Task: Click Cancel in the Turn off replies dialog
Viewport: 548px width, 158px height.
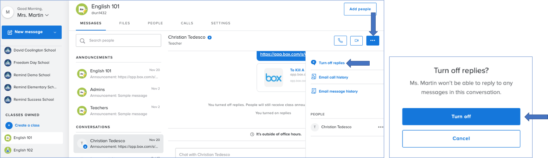Action: pyautogui.click(x=461, y=139)
